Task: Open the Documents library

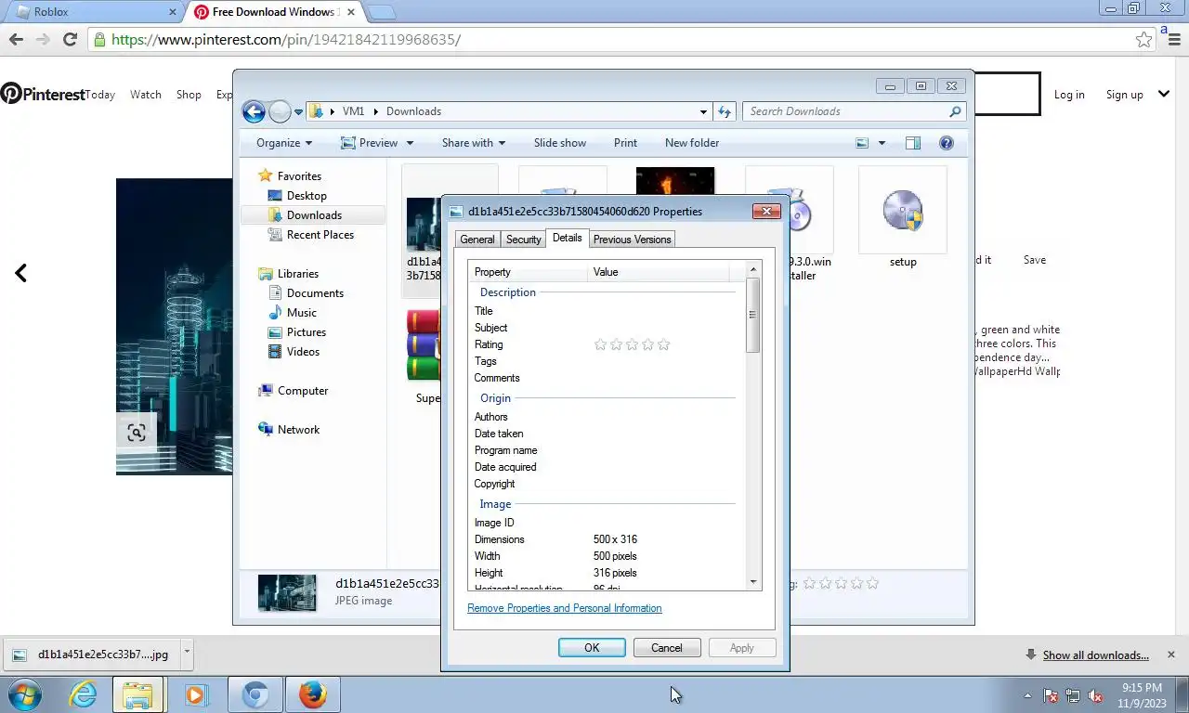Action: pos(315,293)
